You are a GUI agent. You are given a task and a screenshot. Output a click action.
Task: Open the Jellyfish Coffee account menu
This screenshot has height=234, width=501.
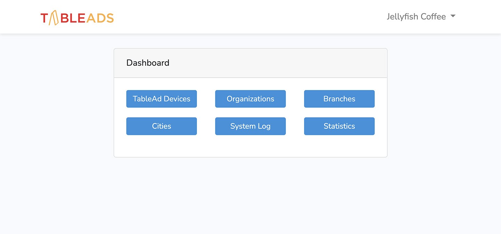click(421, 17)
